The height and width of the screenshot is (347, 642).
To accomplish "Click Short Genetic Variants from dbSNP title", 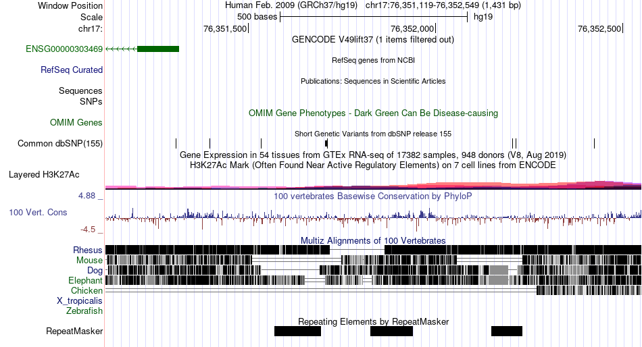I will point(373,134).
